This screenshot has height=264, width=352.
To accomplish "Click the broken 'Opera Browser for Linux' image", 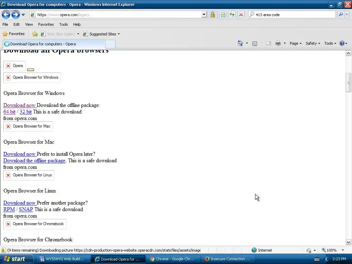I will (x=29, y=175).
